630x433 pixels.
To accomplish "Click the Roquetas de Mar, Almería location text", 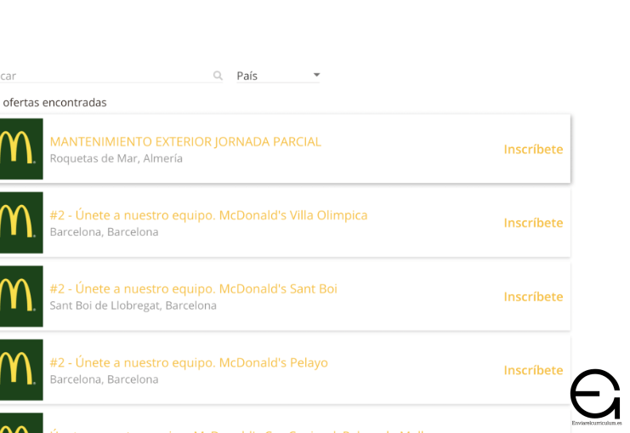I will coord(116,158).
